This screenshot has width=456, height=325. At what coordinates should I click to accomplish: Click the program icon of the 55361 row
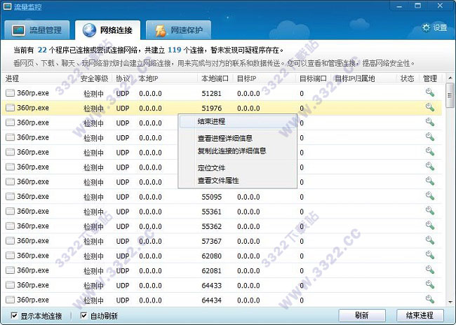[x=11, y=211]
